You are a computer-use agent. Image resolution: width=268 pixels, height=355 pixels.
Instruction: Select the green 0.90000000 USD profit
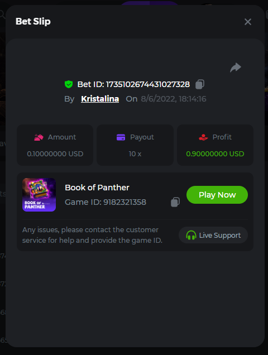[x=215, y=154]
